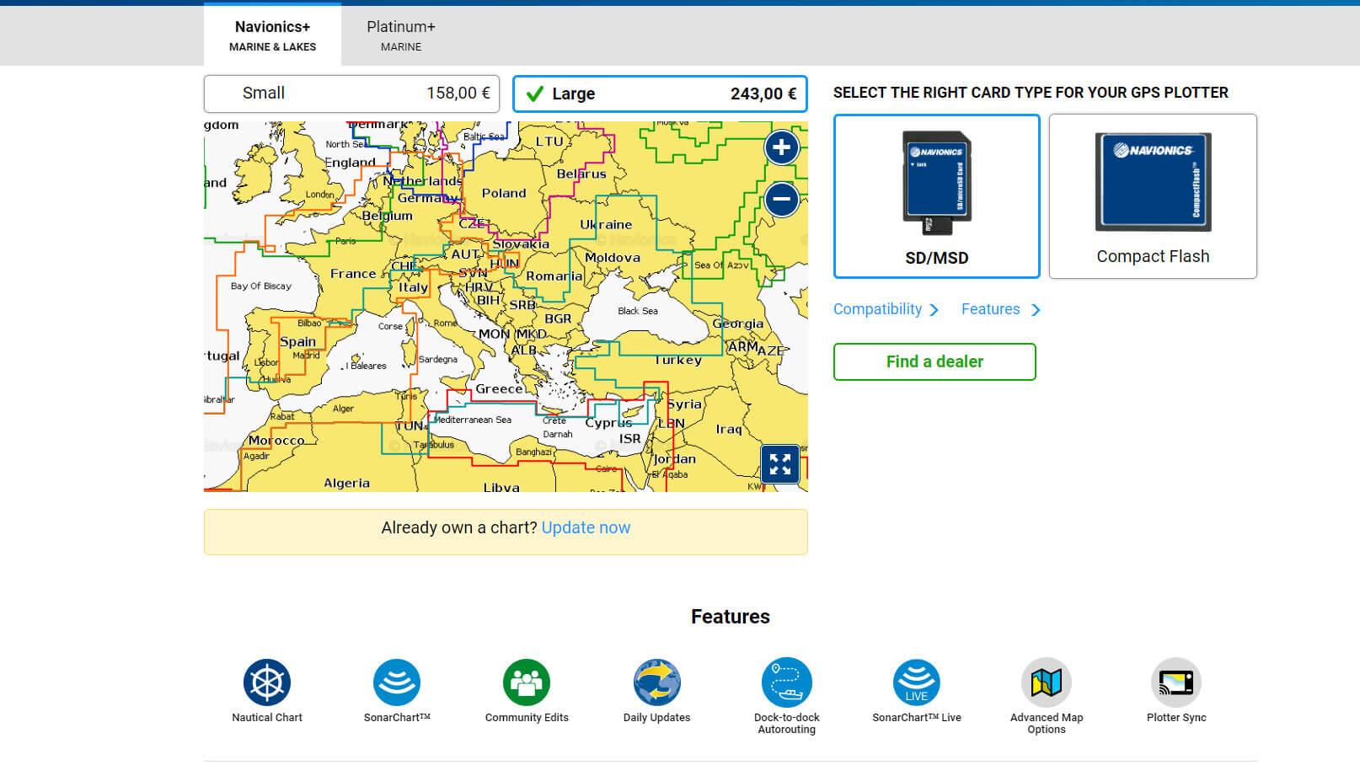The width and height of the screenshot is (1360, 765).
Task: Choose the Compact Flash card type
Action: coord(1152,196)
